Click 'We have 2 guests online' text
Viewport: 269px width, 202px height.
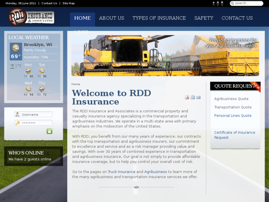[30, 159]
